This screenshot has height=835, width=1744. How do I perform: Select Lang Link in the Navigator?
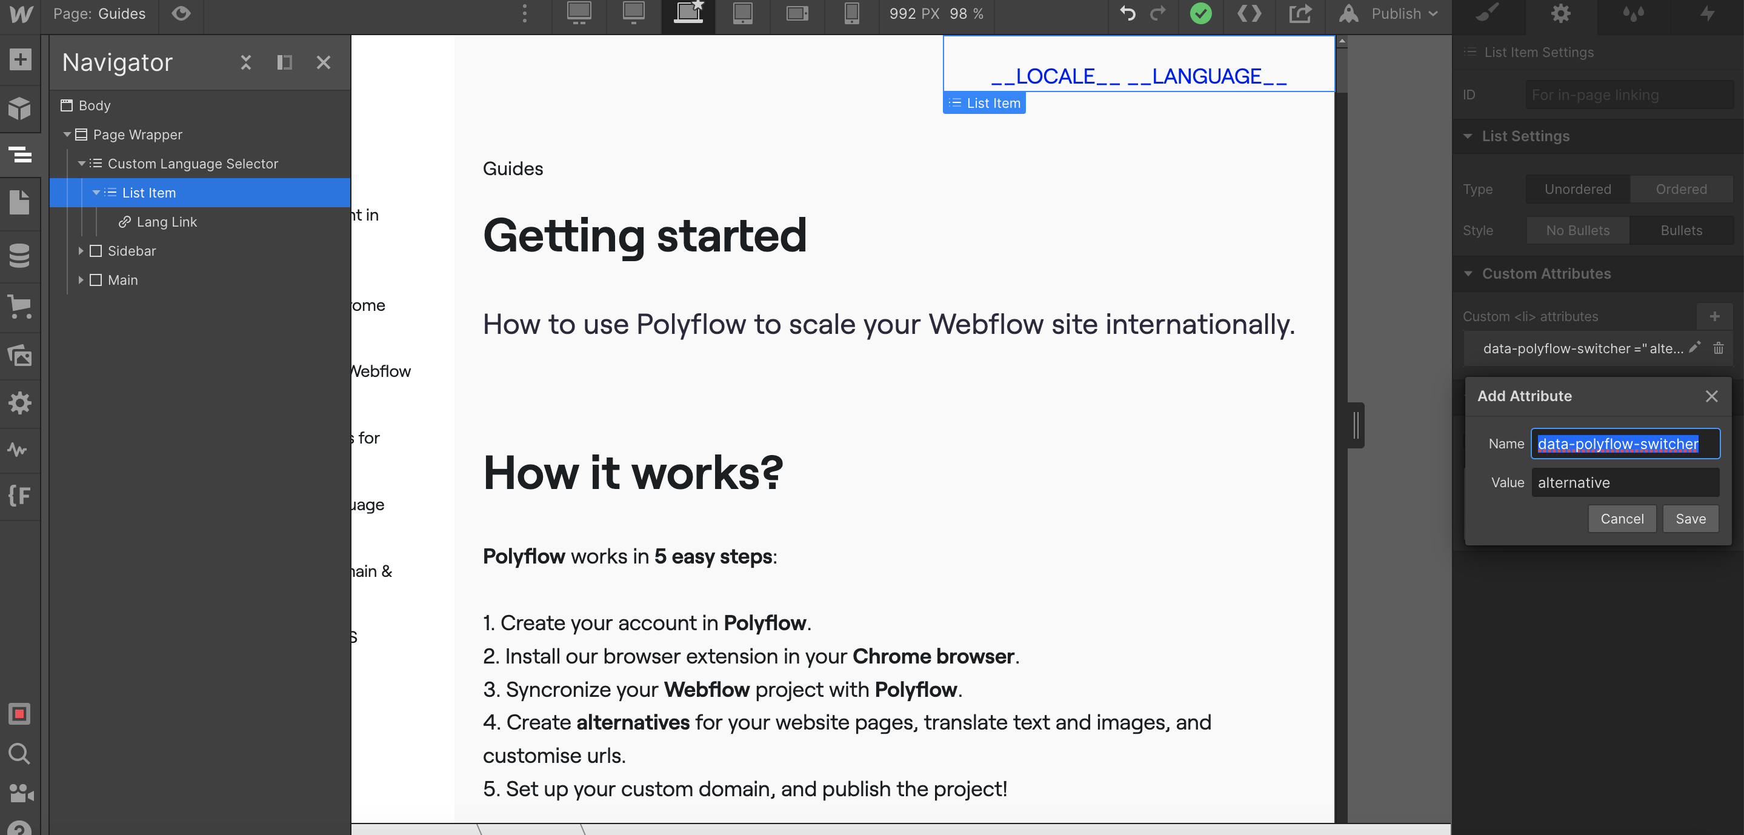[167, 222]
